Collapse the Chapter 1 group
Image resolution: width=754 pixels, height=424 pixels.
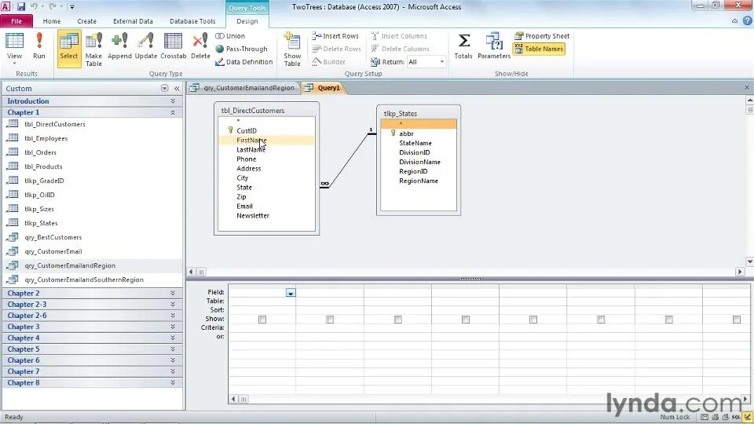(x=92, y=112)
